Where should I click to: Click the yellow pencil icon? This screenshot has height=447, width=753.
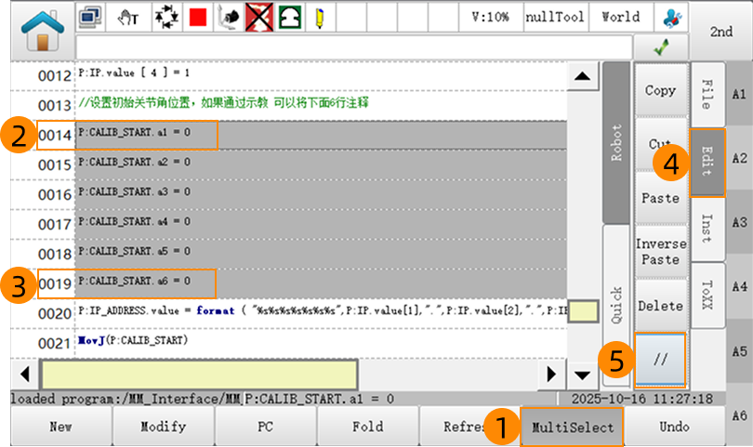click(x=320, y=18)
